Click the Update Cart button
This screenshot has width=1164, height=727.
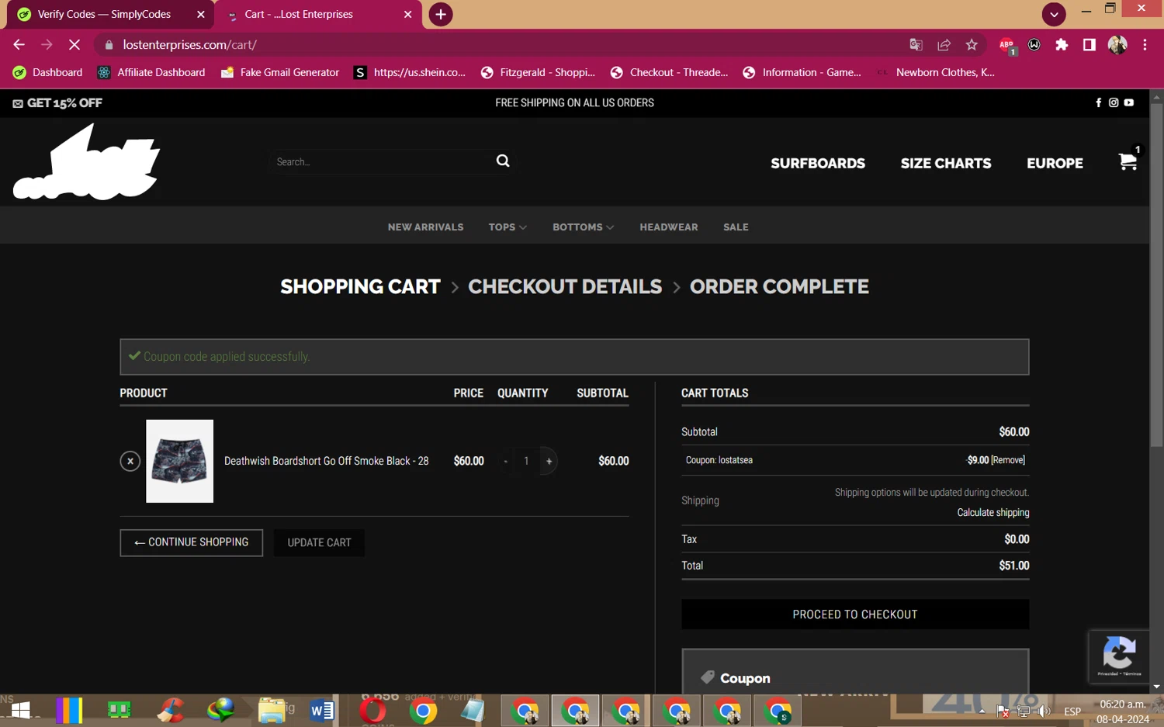tap(319, 542)
